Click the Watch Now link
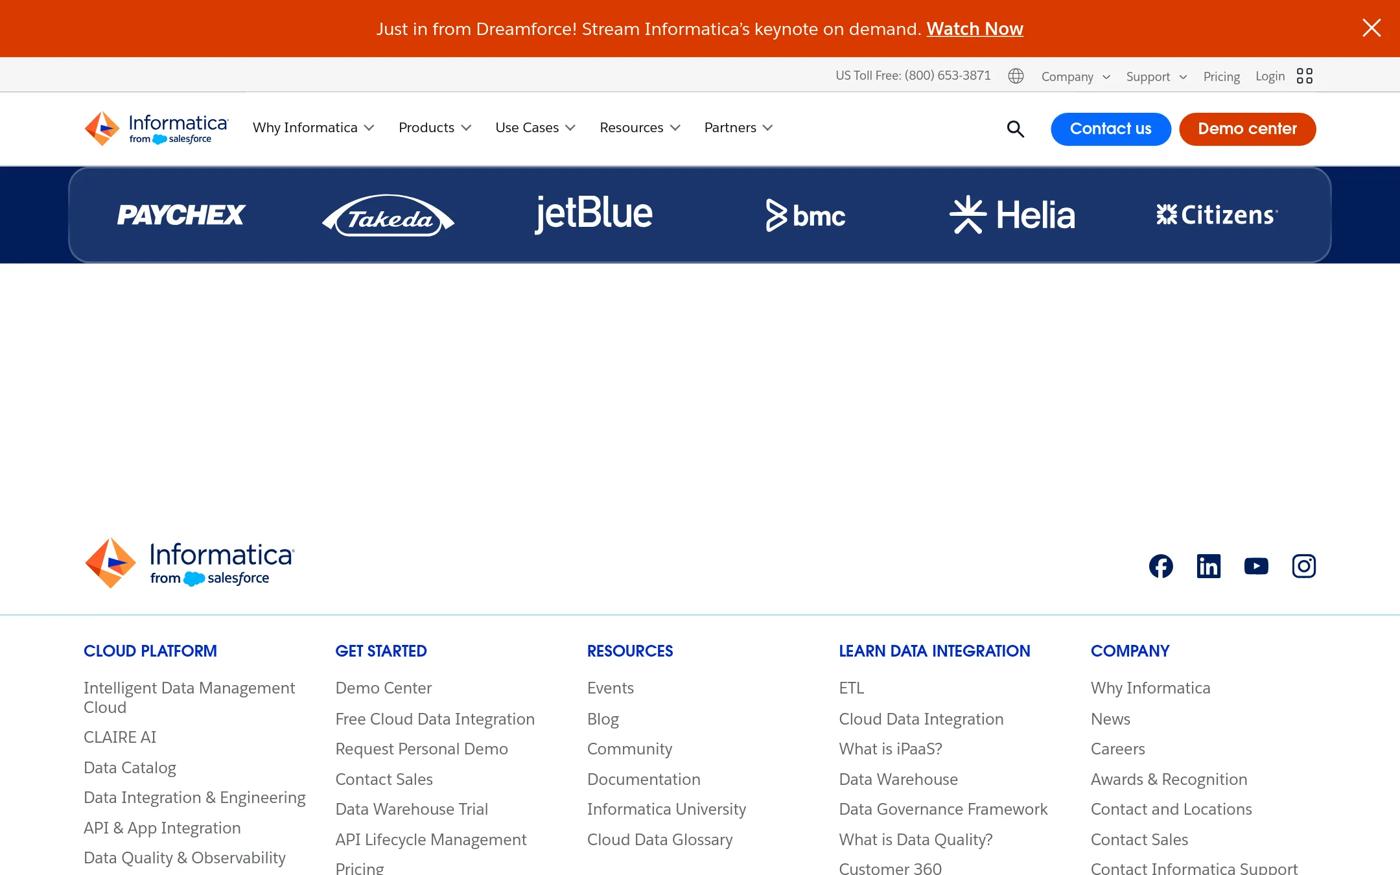Viewport: 1400px width, 875px height. 975,29
